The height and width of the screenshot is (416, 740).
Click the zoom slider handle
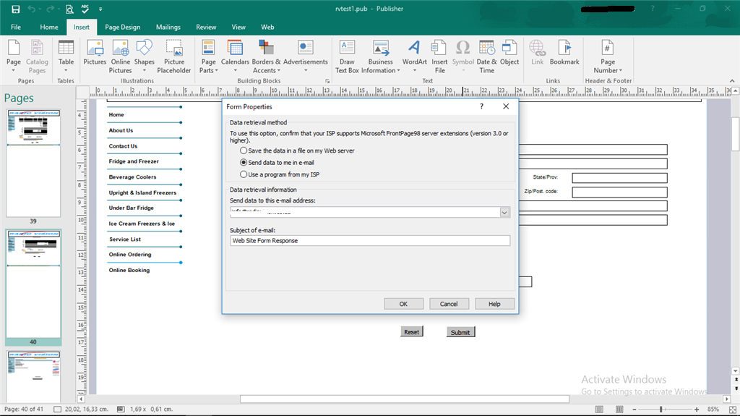pyautogui.click(x=661, y=409)
